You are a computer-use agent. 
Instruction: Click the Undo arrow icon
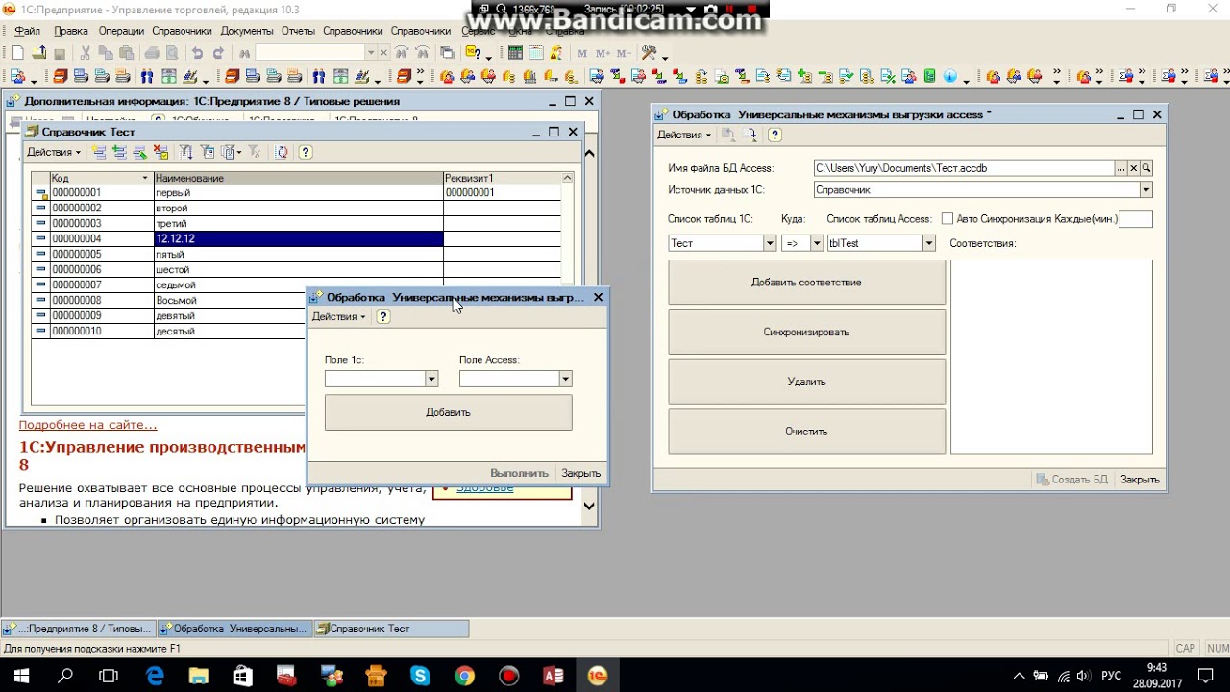[197, 53]
